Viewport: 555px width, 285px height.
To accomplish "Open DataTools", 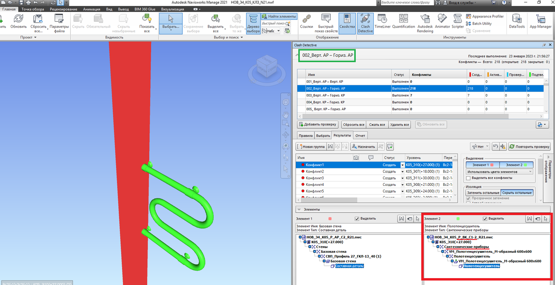I will [x=517, y=21].
